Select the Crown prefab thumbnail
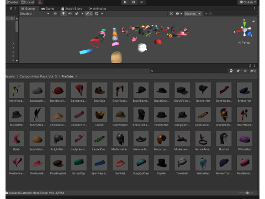Screen dimensions: 265x199 pos(99,114)
